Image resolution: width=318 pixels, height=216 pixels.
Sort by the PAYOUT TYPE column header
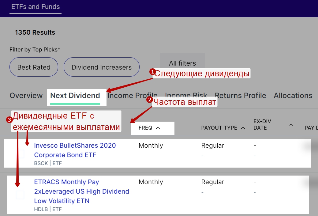tap(219, 128)
